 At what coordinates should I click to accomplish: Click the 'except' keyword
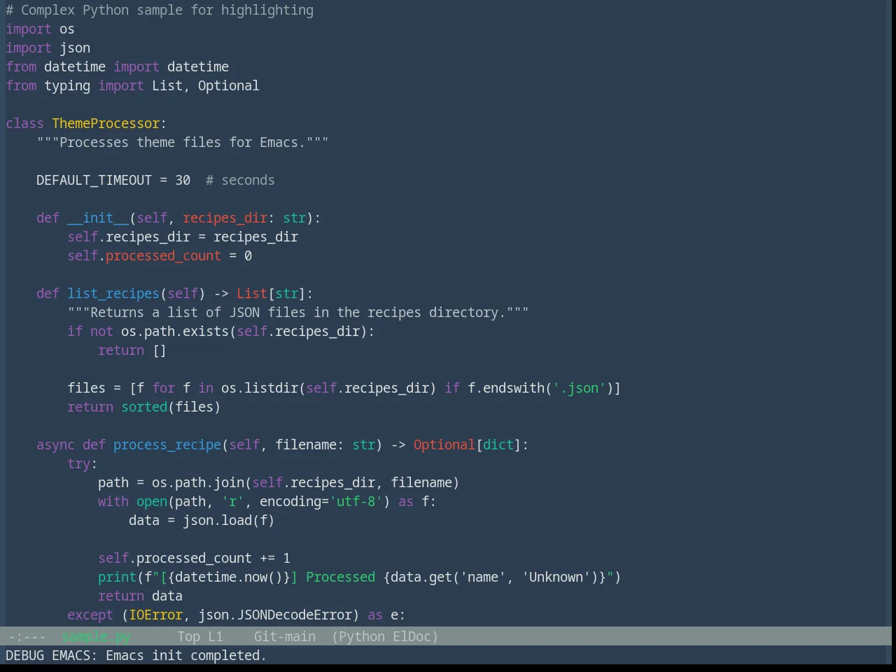90,615
